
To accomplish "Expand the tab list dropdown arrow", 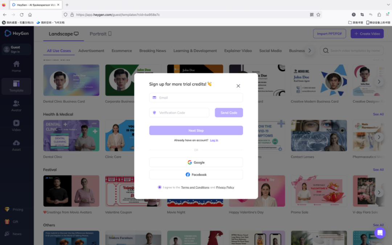I will click(x=388, y=5).
